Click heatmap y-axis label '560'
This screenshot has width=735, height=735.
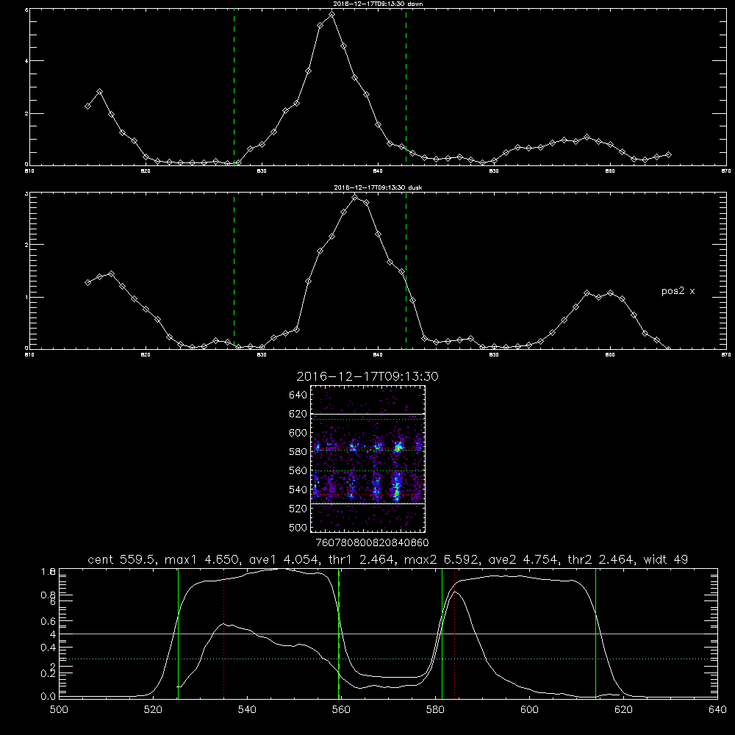[x=298, y=470]
